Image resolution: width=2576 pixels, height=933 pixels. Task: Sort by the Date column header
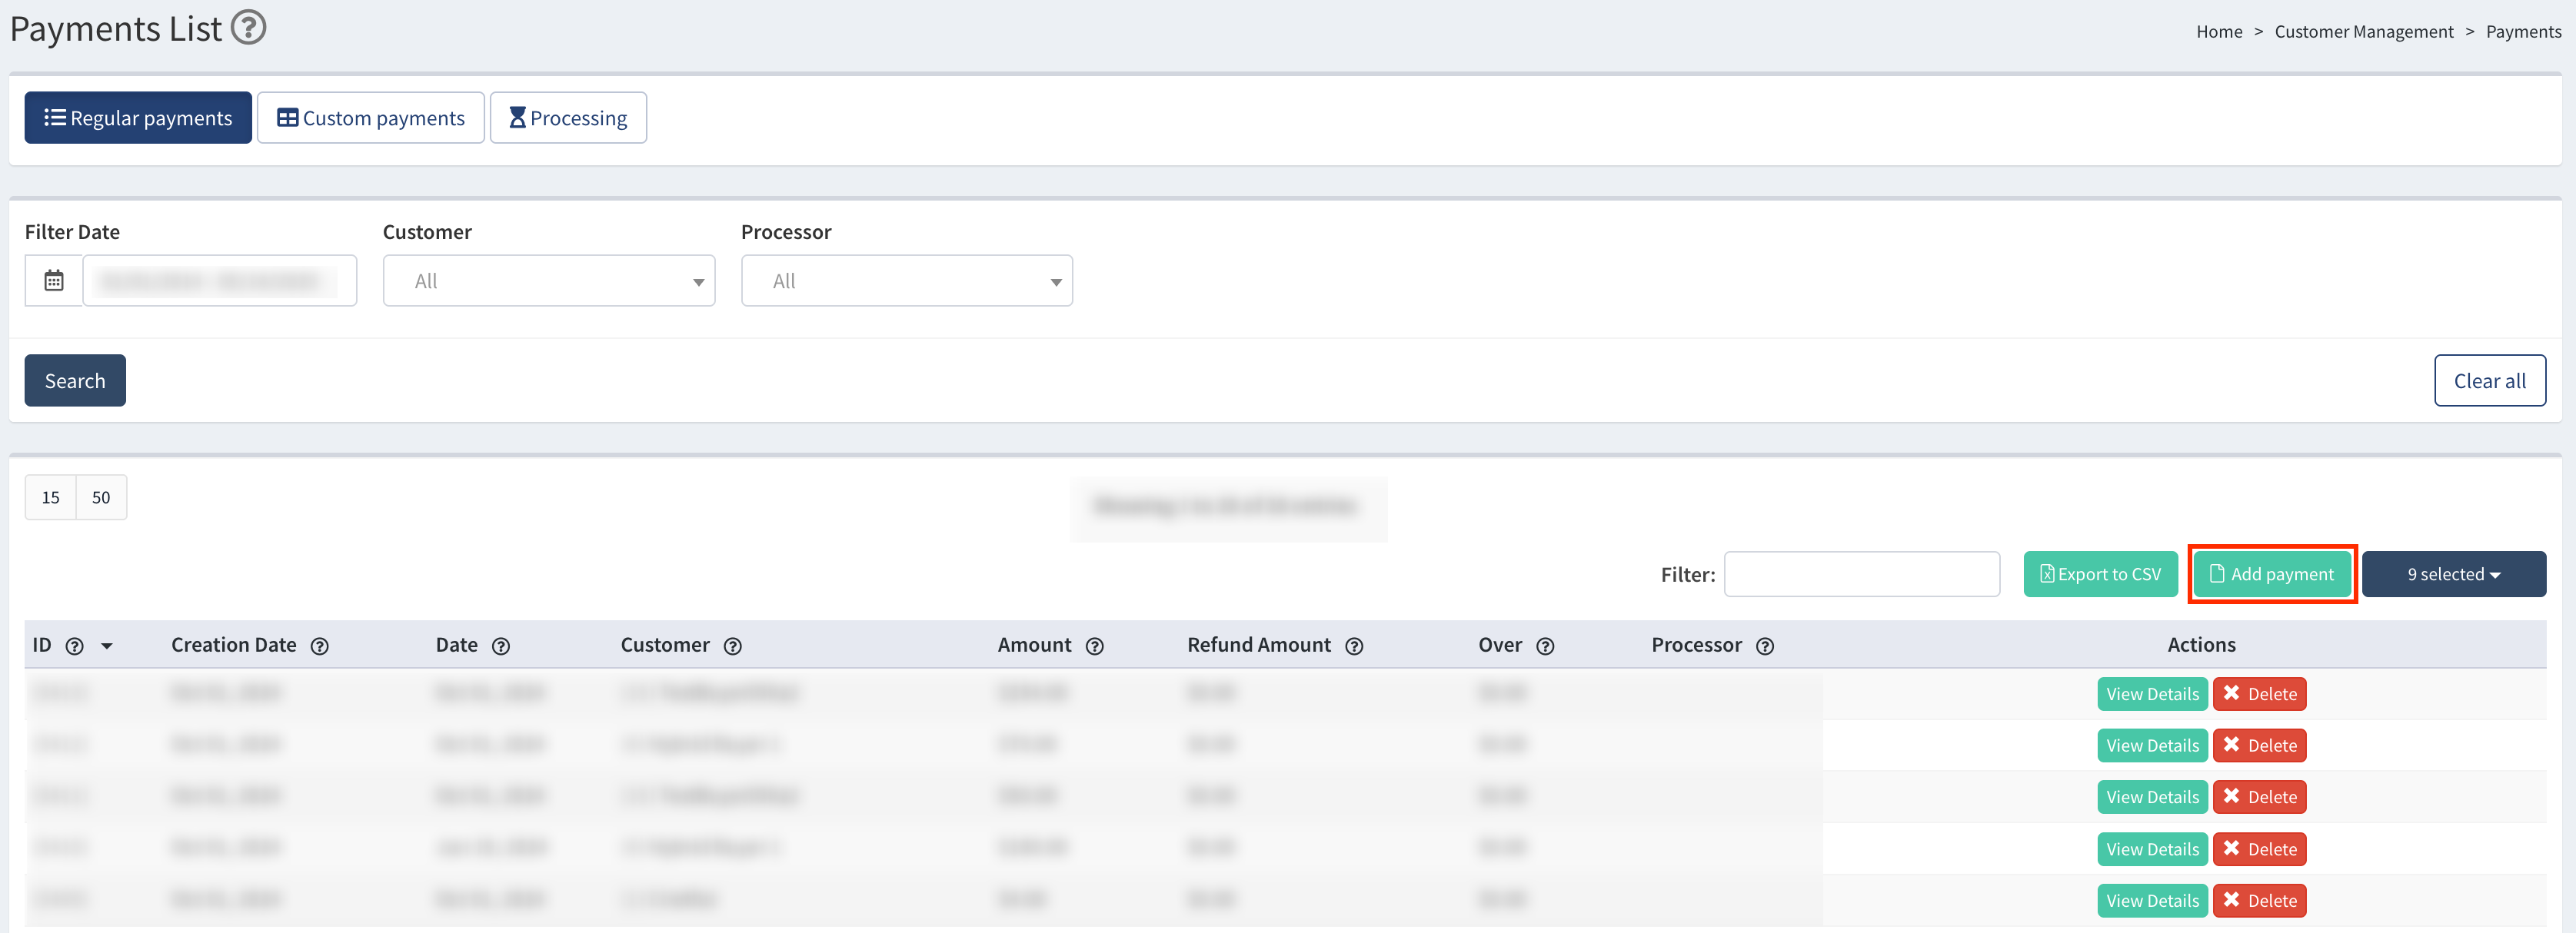point(456,646)
